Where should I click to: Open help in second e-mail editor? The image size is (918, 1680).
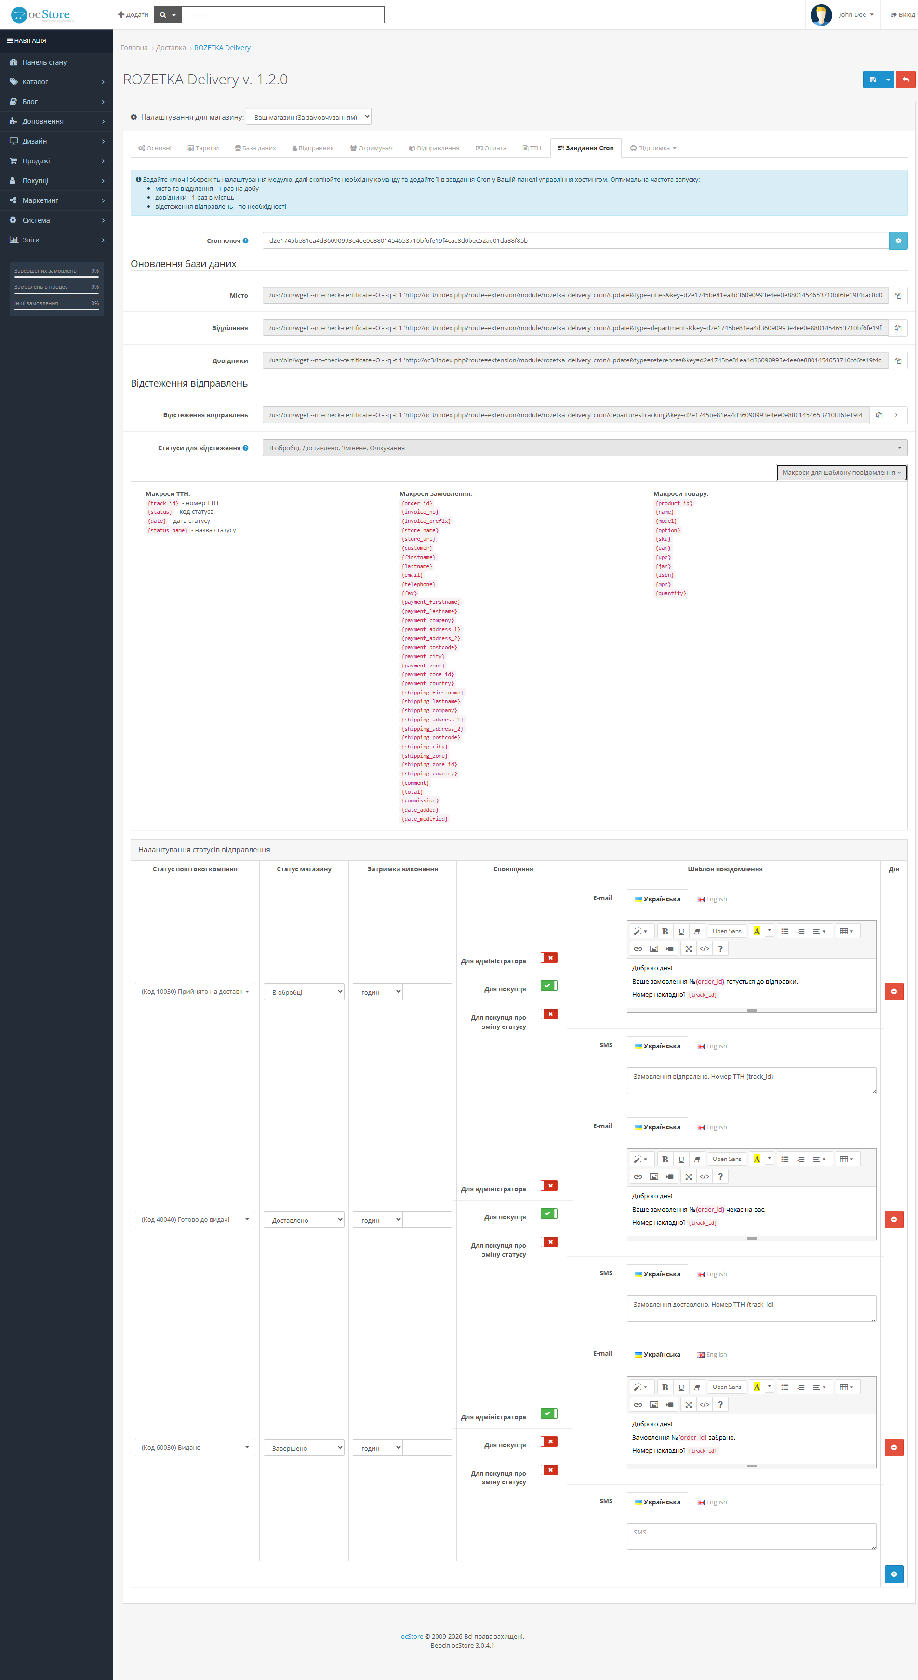[x=720, y=1176]
